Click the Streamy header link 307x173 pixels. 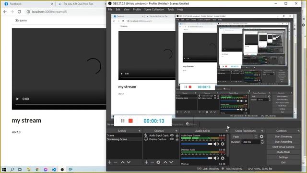21,20
